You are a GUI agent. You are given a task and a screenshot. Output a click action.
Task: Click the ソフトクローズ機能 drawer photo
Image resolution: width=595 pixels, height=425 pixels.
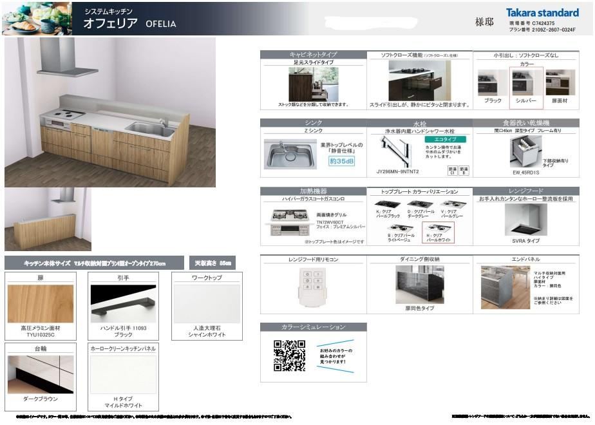click(x=420, y=81)
